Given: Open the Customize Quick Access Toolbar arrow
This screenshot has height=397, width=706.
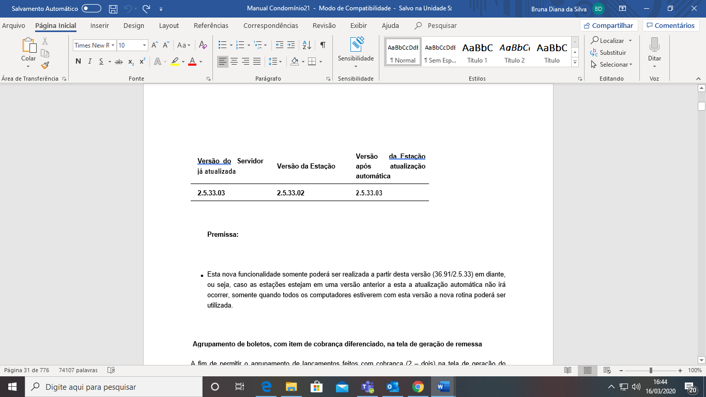Looking at the screenshot, I should coord(161,9).
